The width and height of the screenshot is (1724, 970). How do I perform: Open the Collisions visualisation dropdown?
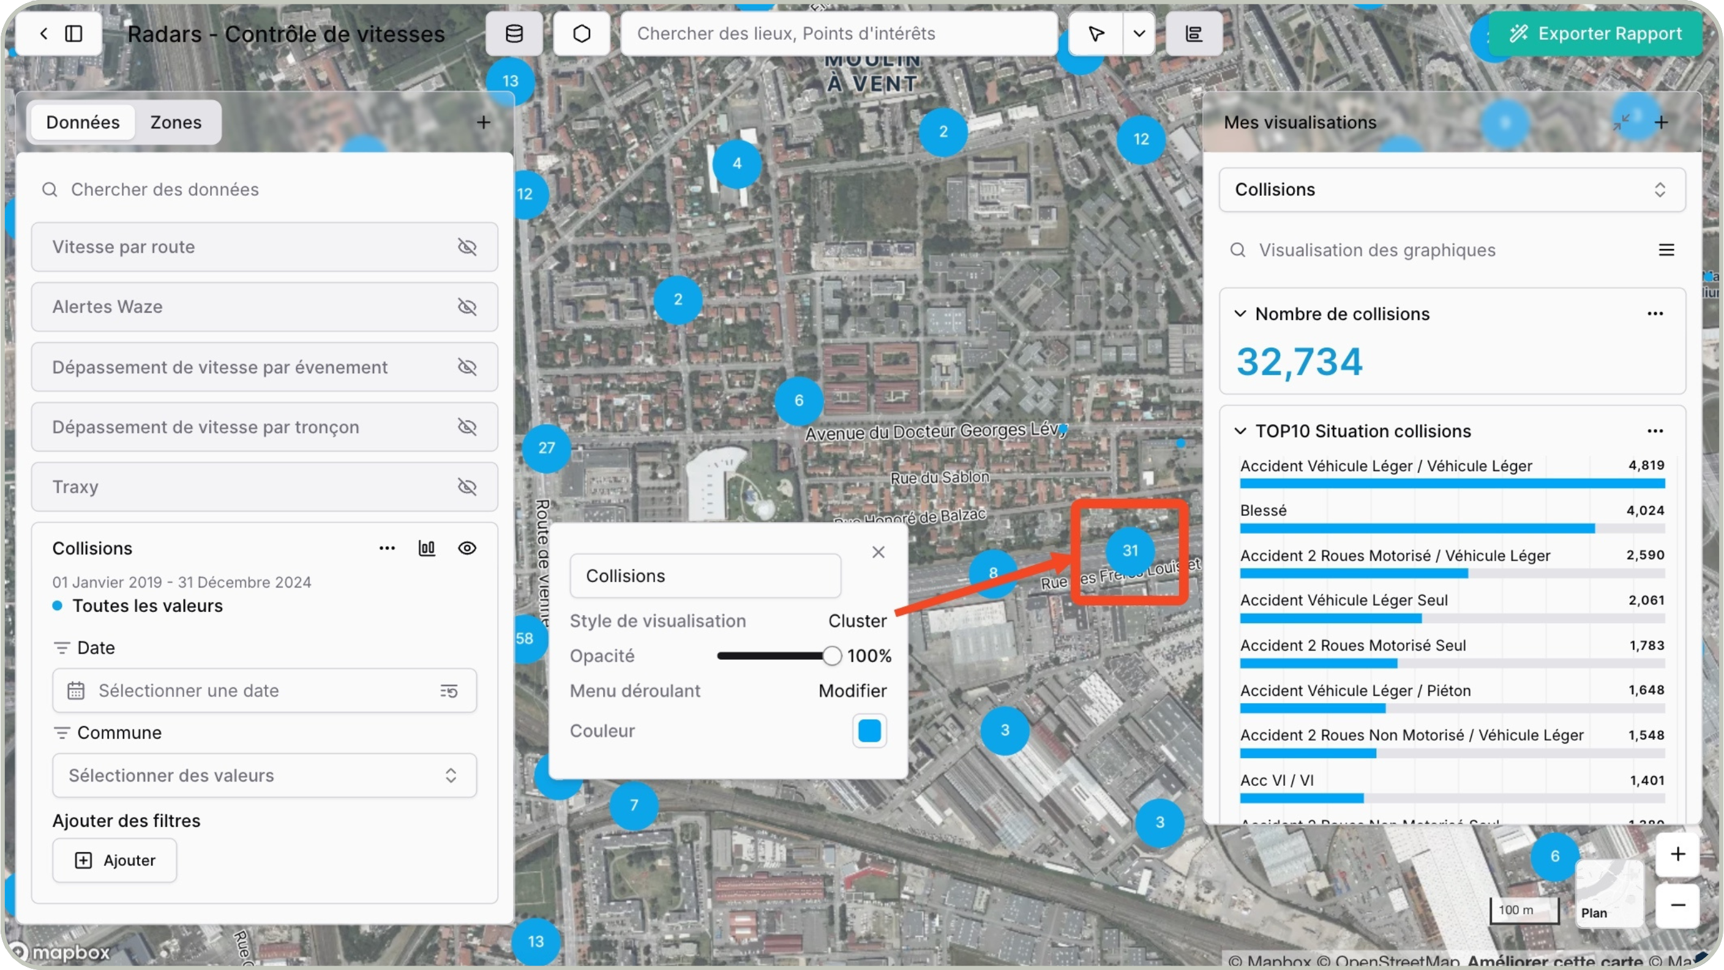[x=1451, y=189]
